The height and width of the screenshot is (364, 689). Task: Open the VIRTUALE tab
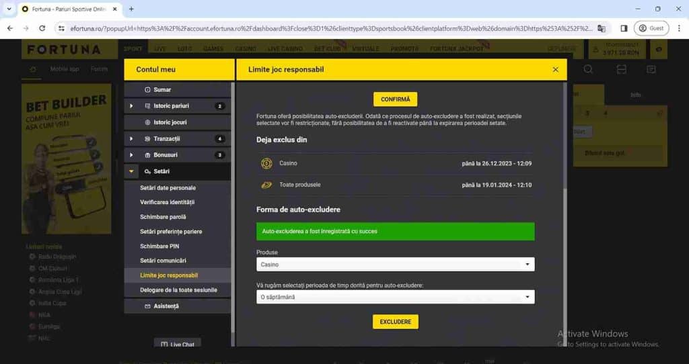pos(365,49)
